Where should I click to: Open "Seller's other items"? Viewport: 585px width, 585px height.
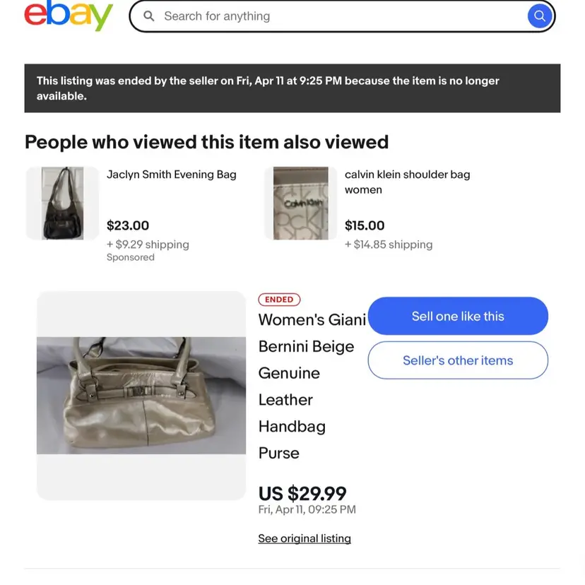pyautogui.click(x=458, y=360)
